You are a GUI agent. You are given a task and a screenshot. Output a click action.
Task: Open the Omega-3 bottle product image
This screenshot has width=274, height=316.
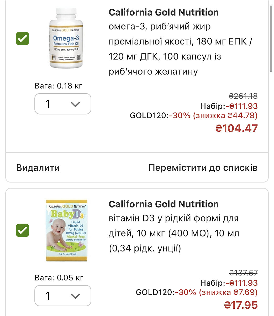pos(66,38)
